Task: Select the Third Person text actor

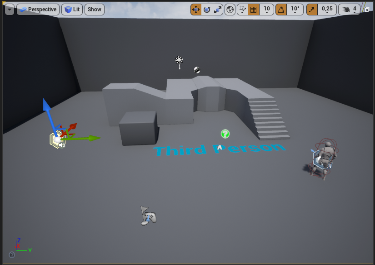Action: (x=219, y=149)
